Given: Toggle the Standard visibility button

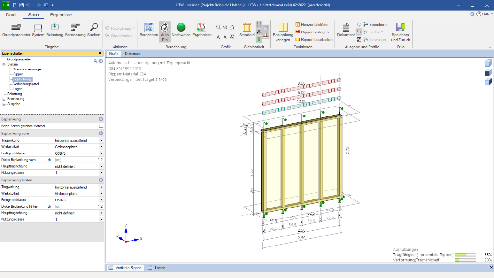Looking at the screenshot, I should click(x=247, y=30).
